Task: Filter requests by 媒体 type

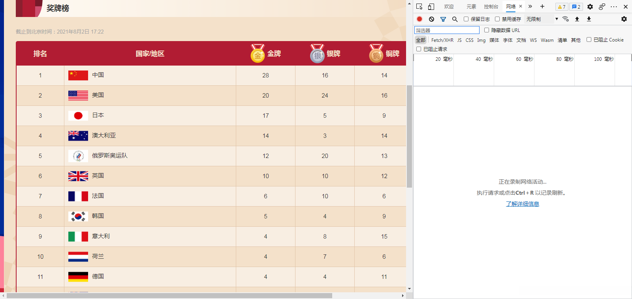Action: pos(494,40)
